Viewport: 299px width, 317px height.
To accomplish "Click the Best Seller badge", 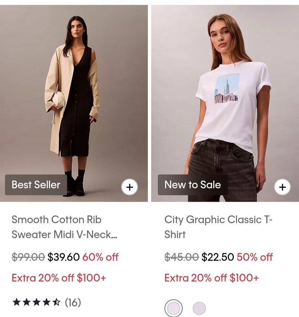I will pos(36,185).
